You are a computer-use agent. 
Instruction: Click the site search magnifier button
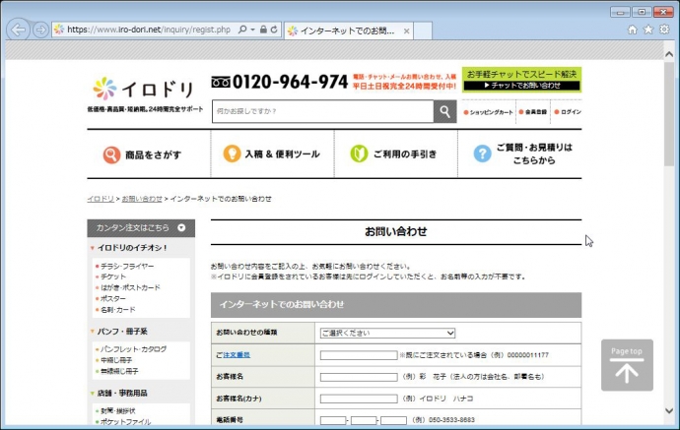pos(444,111)
